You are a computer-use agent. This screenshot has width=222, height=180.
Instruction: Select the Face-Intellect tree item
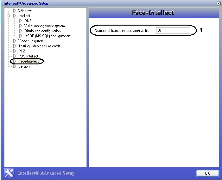[x=29, y=61]
